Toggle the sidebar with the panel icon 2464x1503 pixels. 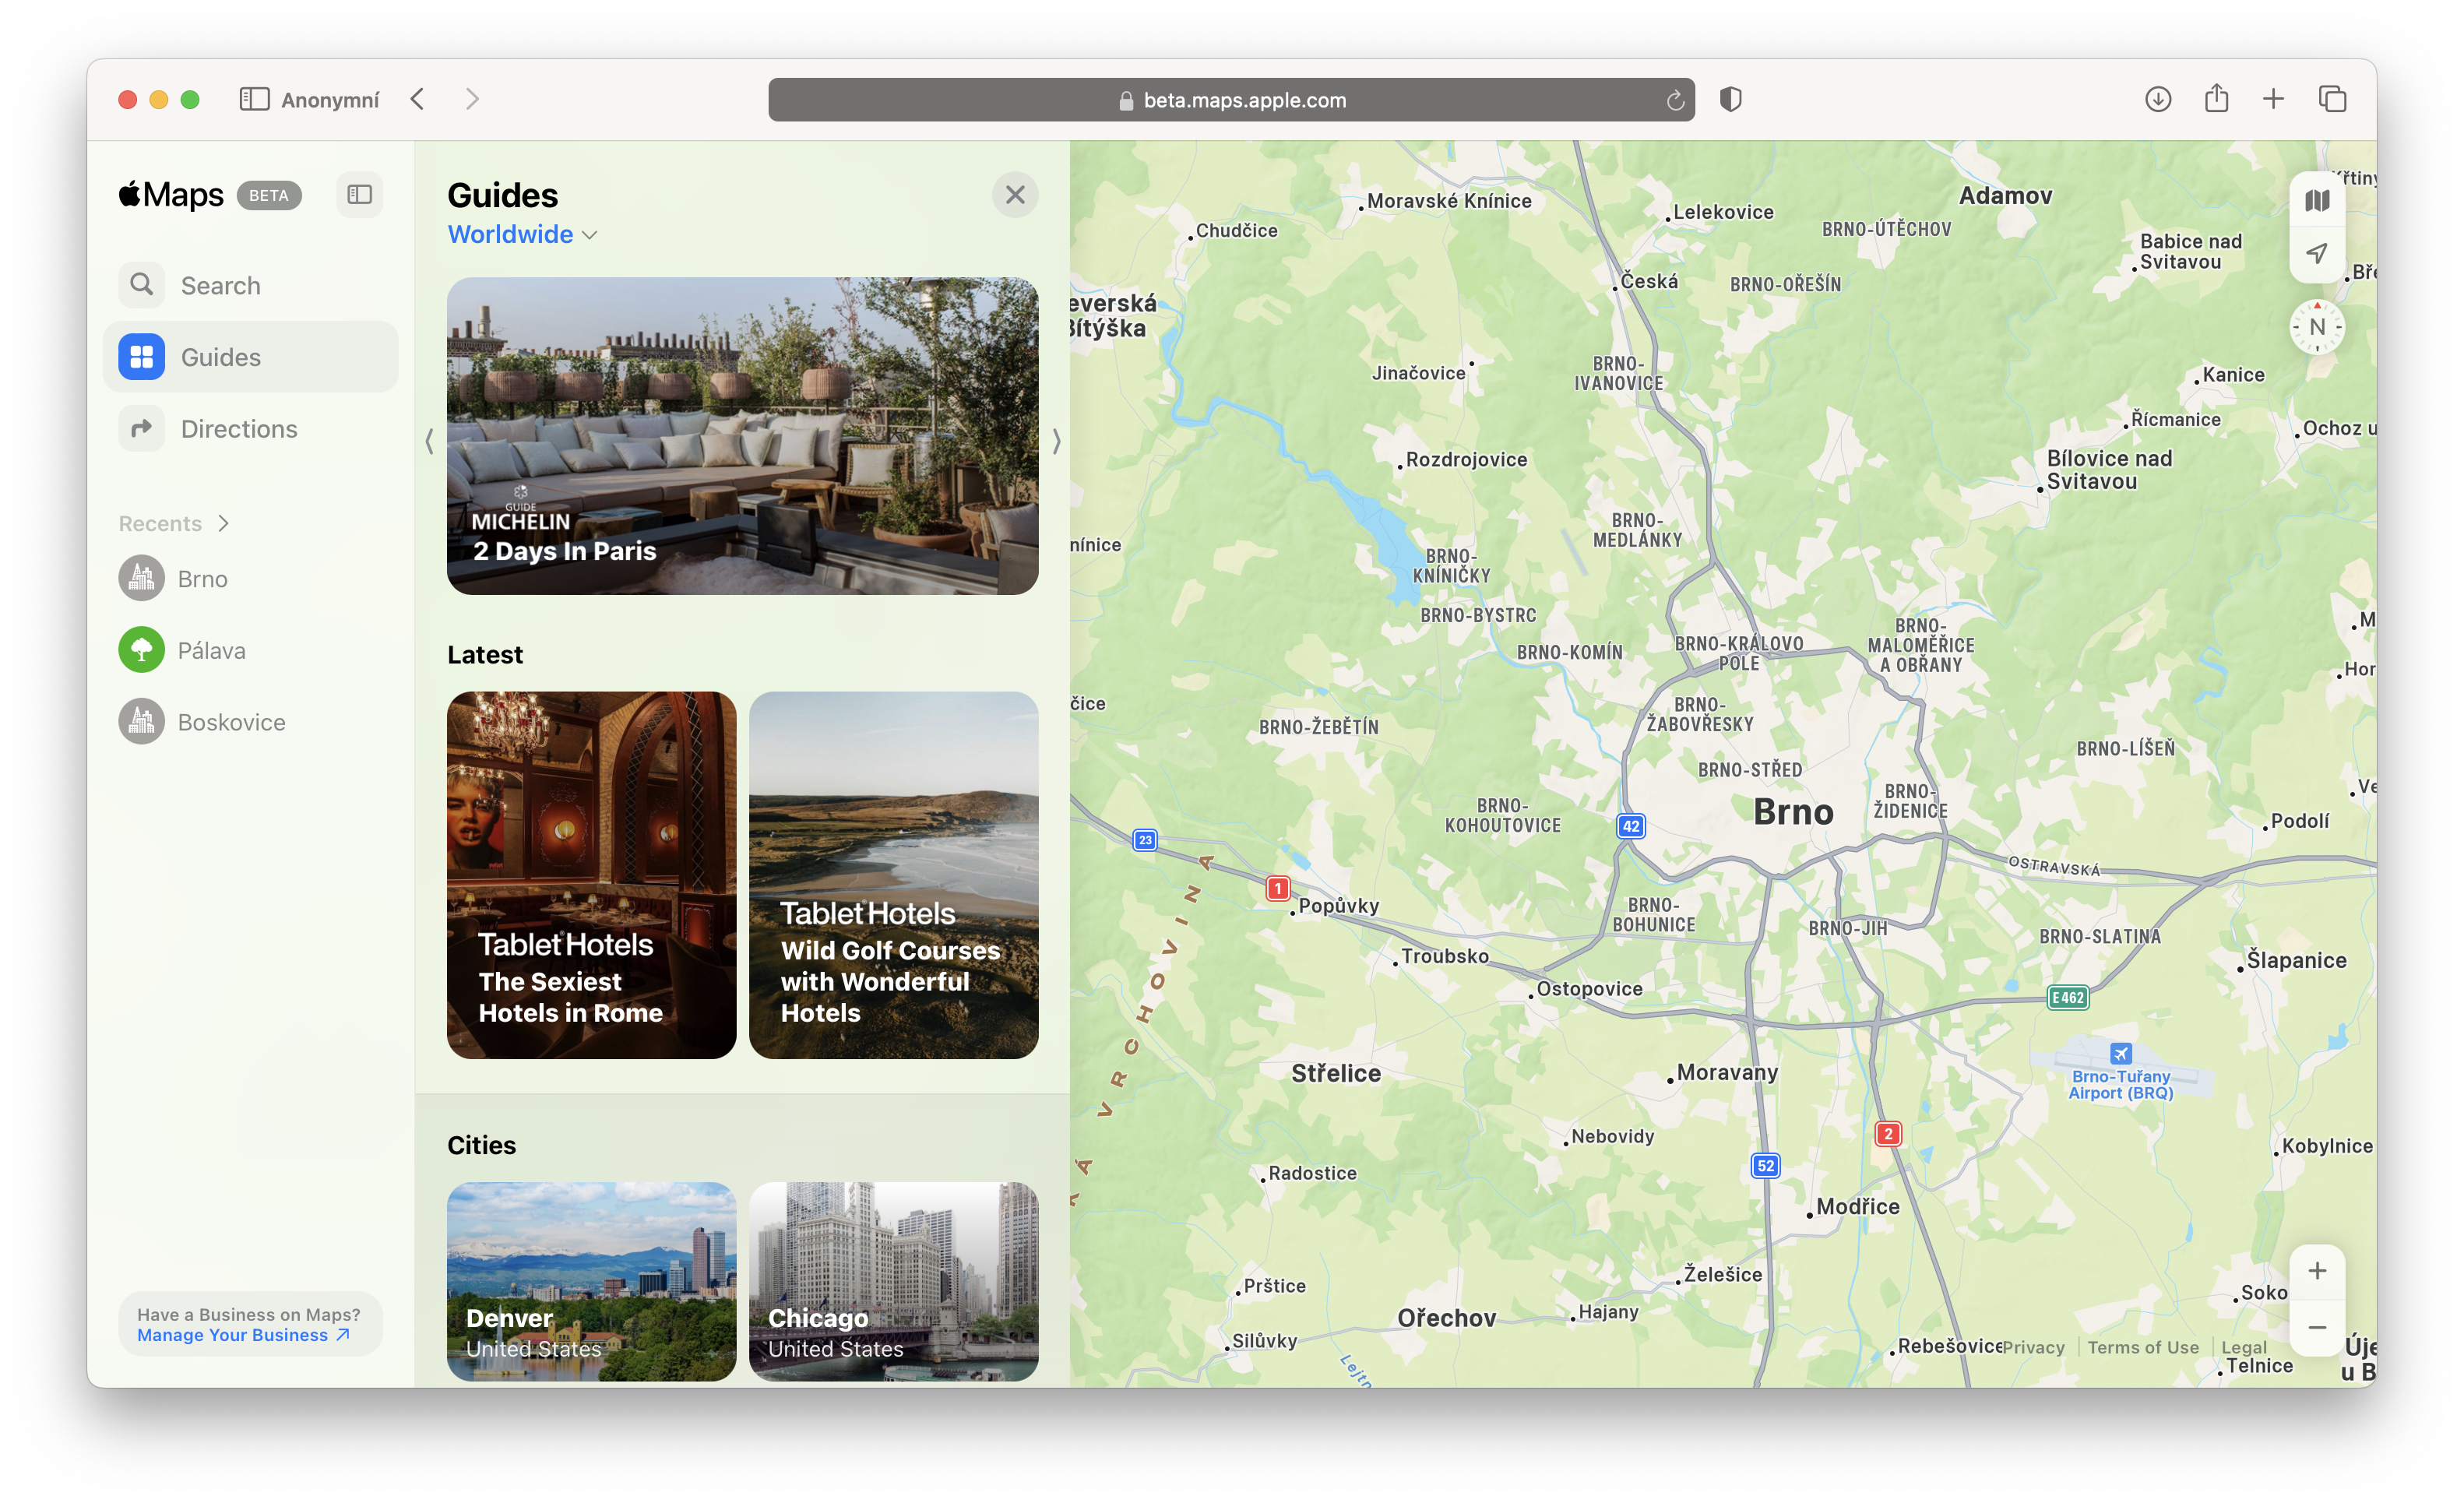[359, 194]
